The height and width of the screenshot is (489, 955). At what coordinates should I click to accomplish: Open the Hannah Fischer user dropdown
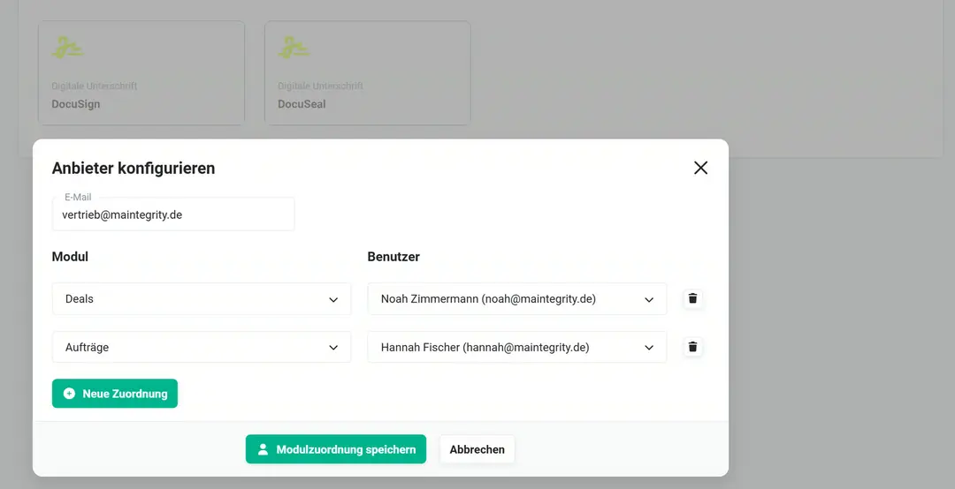(517, 347)
